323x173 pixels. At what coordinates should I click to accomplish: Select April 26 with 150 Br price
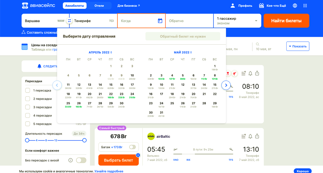point(79,105)
